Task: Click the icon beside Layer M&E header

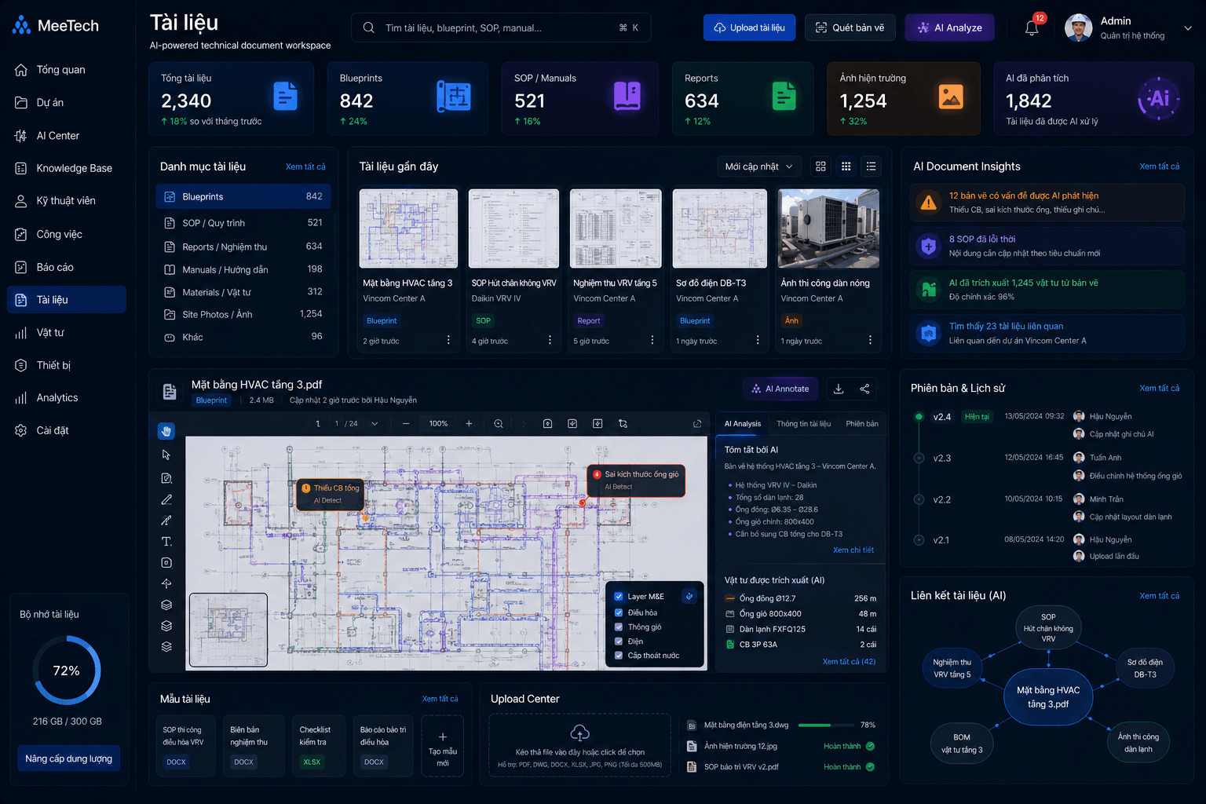Action: [689, 596]
